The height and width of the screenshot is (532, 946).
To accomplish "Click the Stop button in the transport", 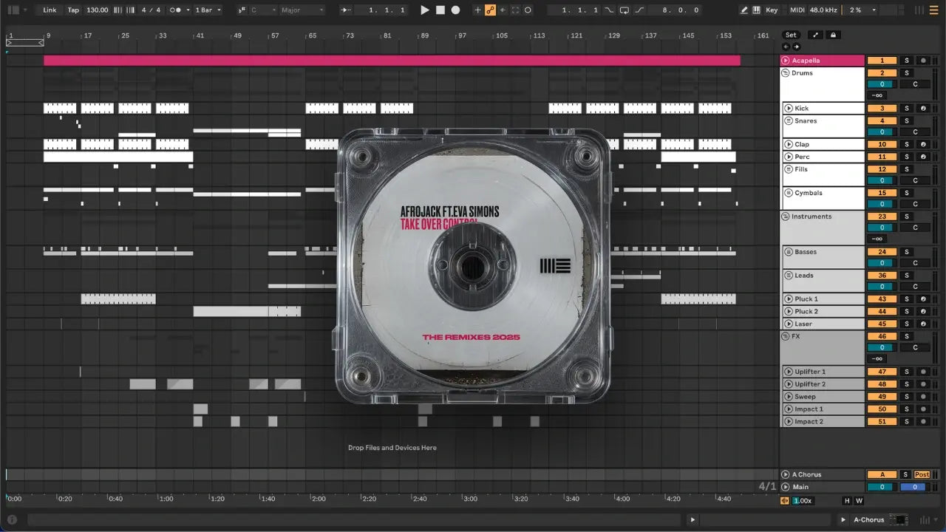I will (x=440, y=10).
